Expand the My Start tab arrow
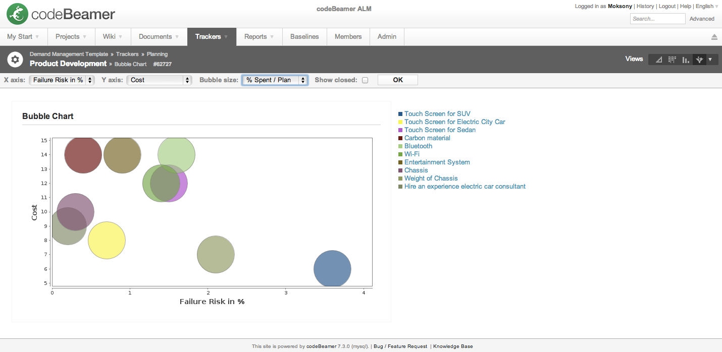The width and height of the screenshot is (722, 352). point(37,37)
